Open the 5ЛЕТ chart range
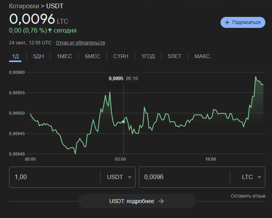 pos(175,56)
